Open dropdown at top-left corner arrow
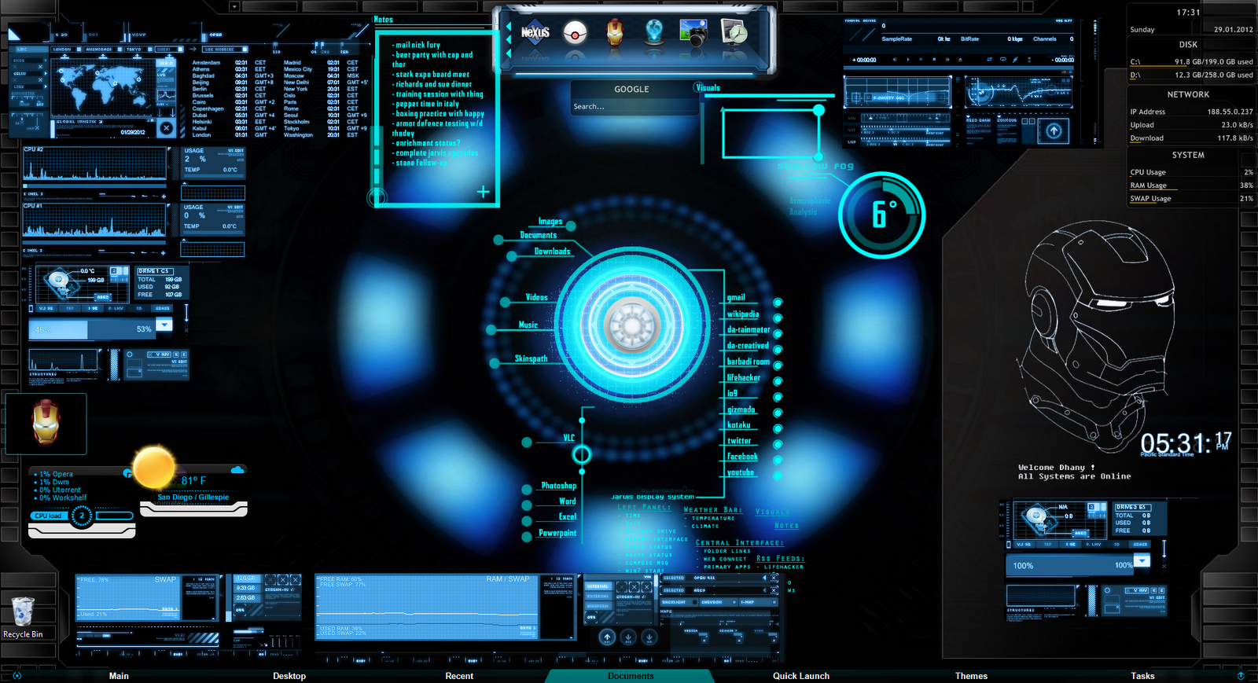This screenshot has height=683, width=1258. (x=234, y=6)
